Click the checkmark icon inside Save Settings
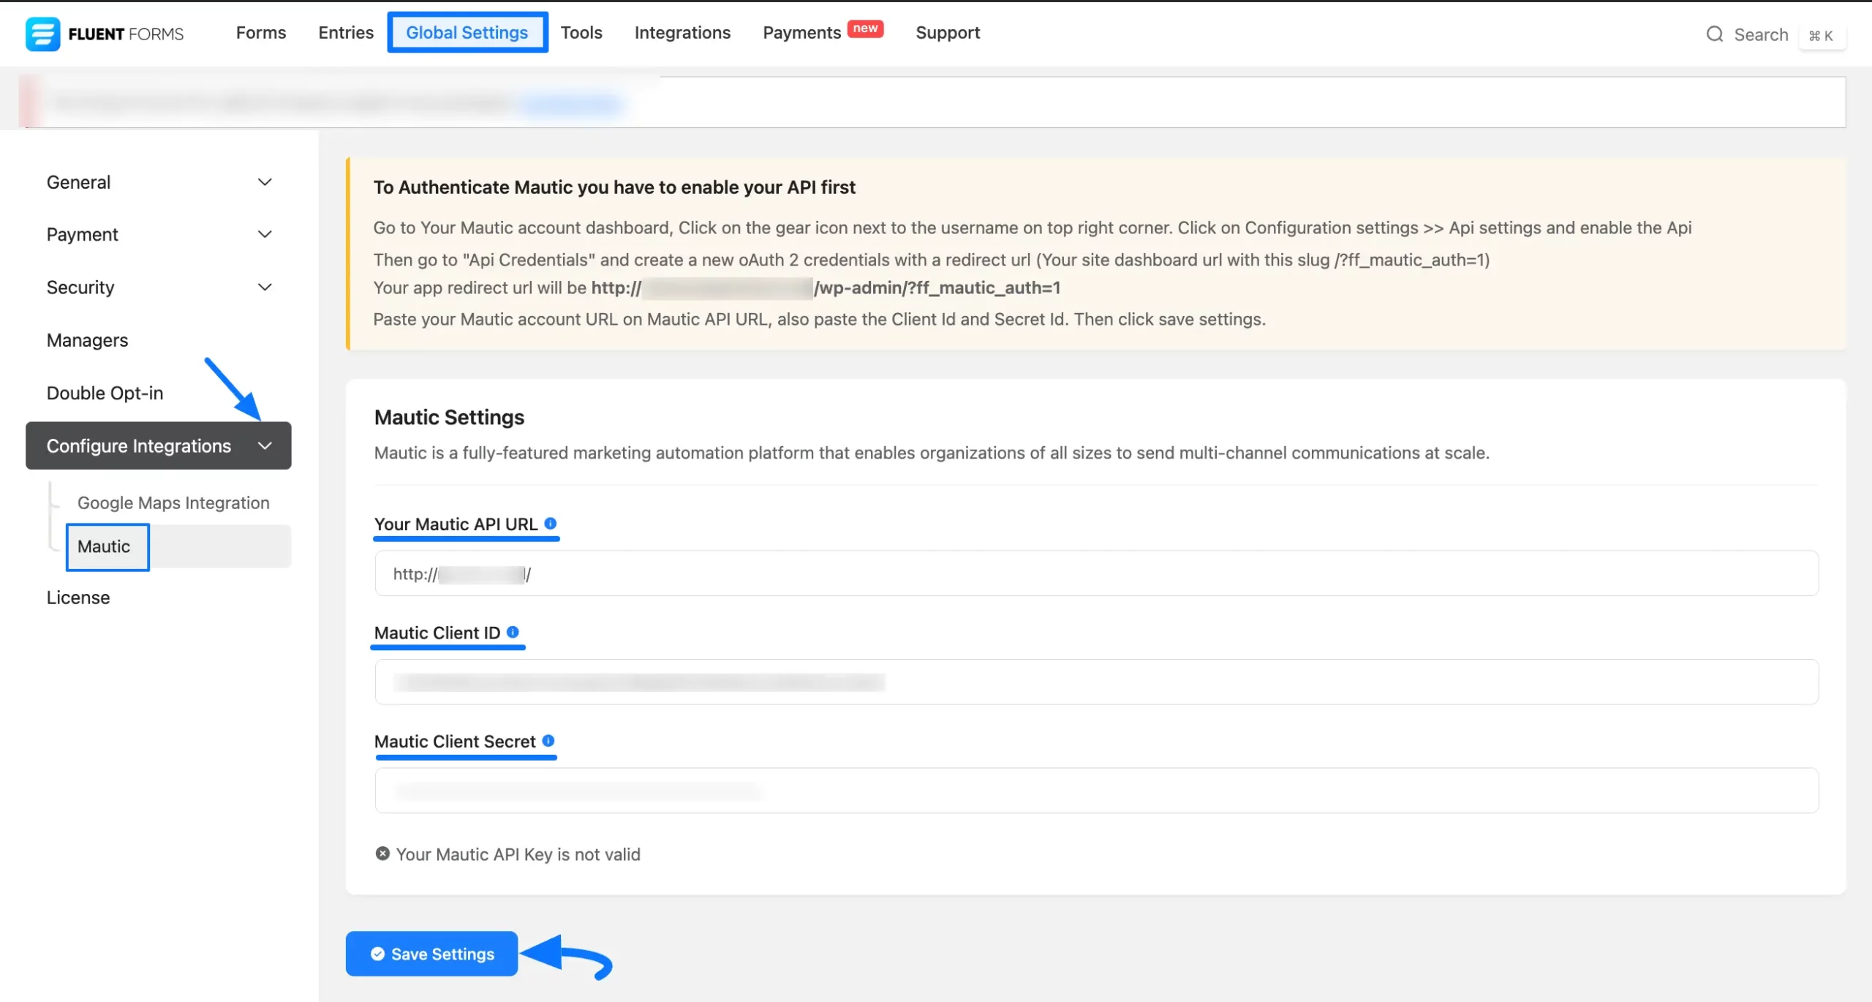 tap(377, 954)
